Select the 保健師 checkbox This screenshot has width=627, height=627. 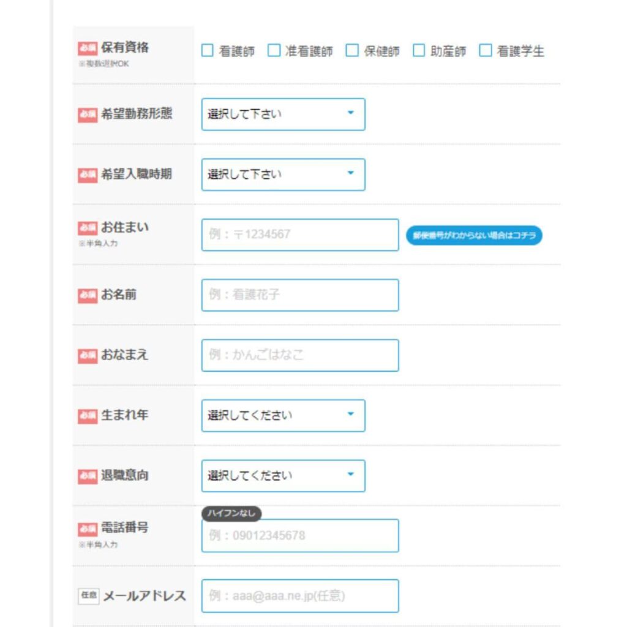tap(352, 50)
